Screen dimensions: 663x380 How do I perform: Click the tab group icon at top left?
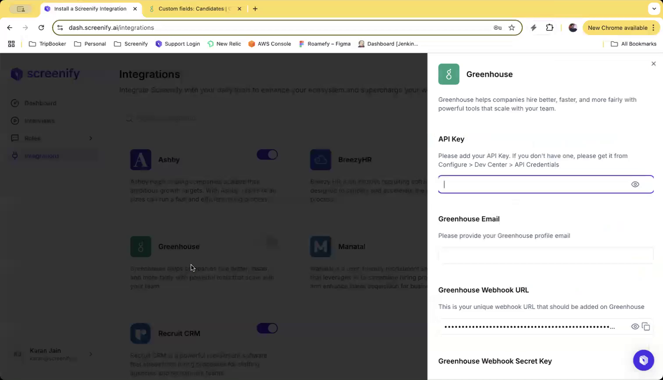point(21,9)
